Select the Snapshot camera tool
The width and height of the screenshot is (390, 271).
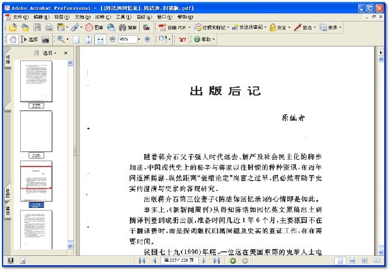(x=45, y=39)
